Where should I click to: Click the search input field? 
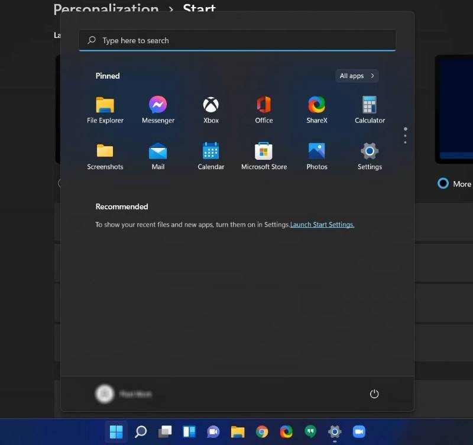(237, 40)
